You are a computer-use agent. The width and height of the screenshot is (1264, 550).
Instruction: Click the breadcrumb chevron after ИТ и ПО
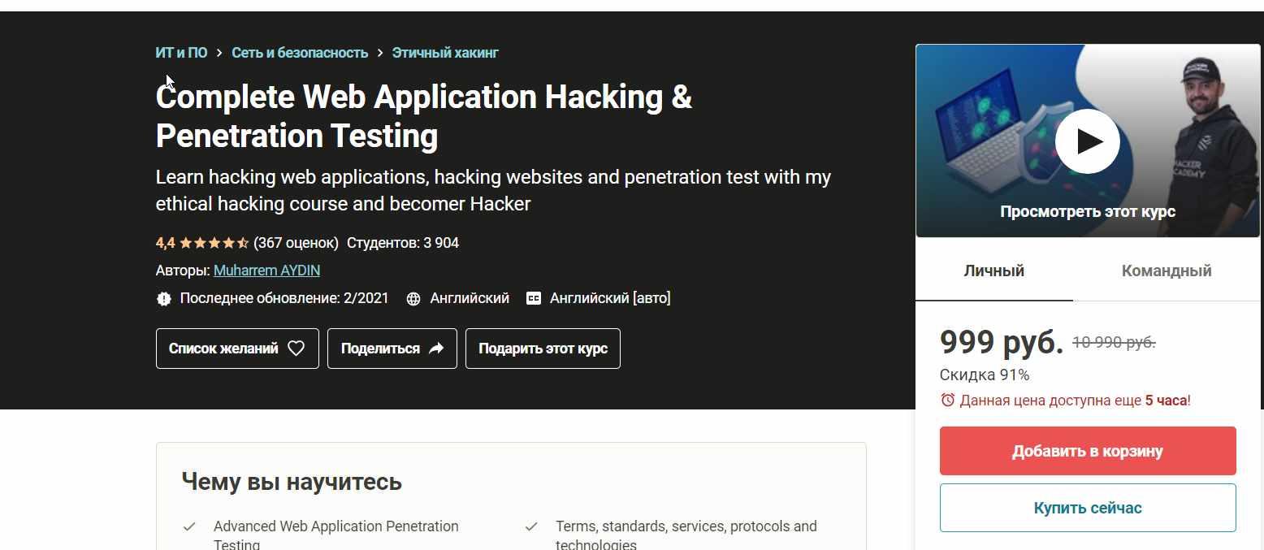(219, 53)
